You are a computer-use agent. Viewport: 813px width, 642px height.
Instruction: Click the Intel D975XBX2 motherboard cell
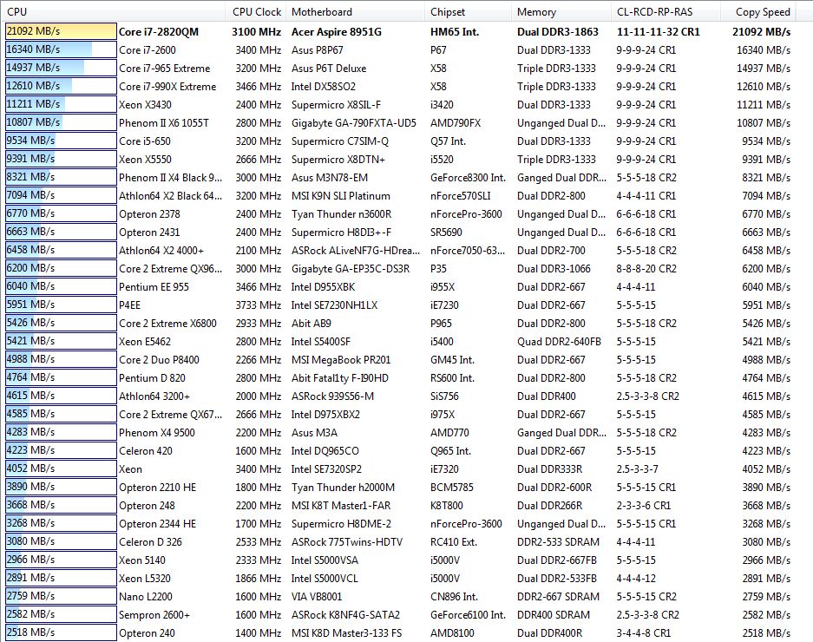325,415
